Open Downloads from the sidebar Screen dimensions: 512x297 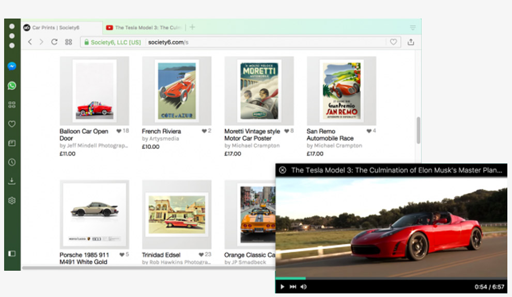[11, 181]
